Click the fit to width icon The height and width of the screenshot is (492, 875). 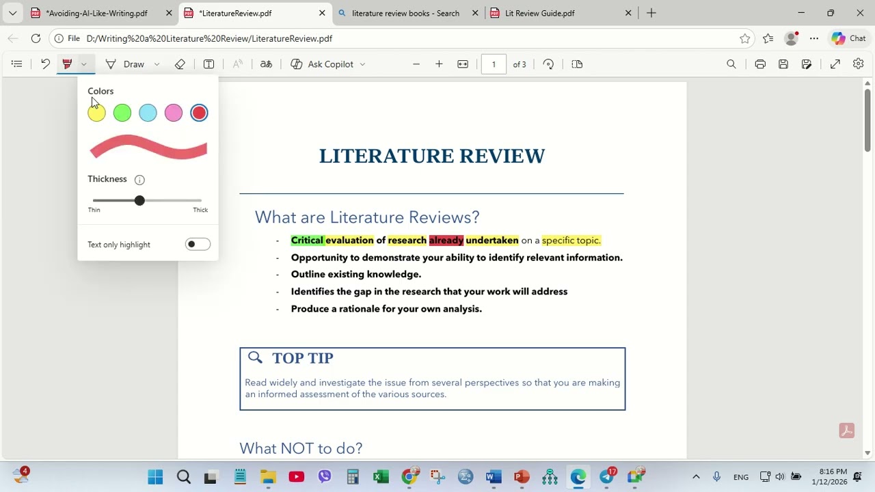(x=463, y=64)
